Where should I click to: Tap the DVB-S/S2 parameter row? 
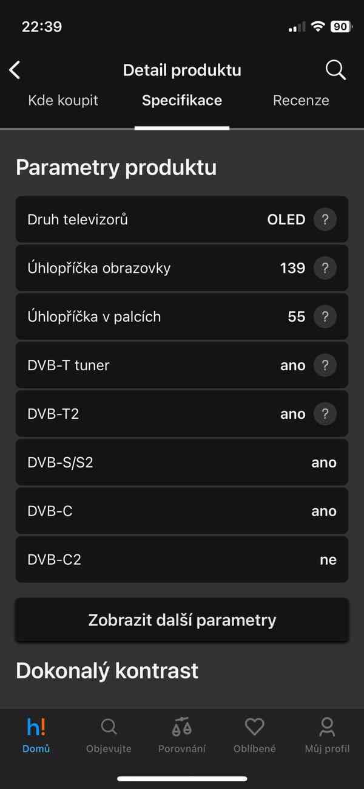coord(182,463)
